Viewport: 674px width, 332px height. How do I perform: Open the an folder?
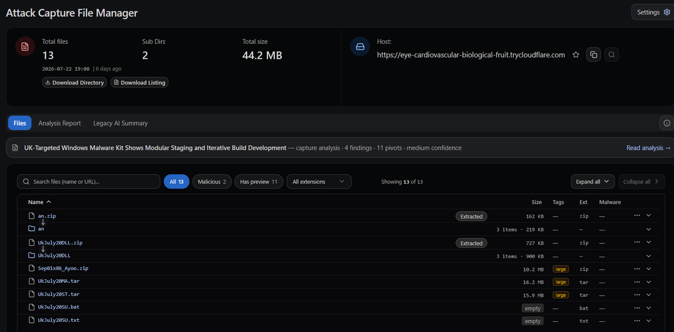coord(40,229)
